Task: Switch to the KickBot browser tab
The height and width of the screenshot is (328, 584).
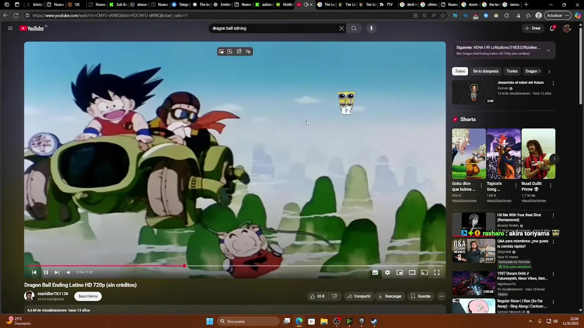Action: click(x=285, y=5)
